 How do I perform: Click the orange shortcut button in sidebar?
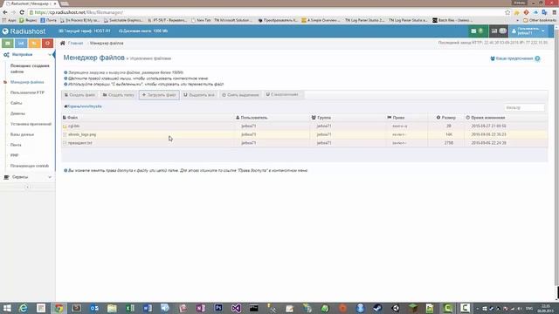(34, 43)
